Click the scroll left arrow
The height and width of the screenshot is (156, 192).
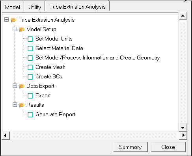(6, 135)
